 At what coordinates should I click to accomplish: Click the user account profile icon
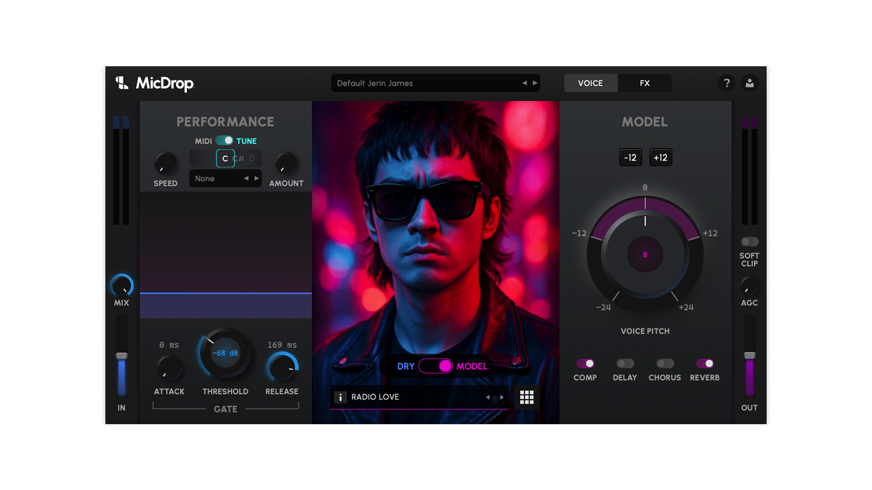tap(749, 83)
